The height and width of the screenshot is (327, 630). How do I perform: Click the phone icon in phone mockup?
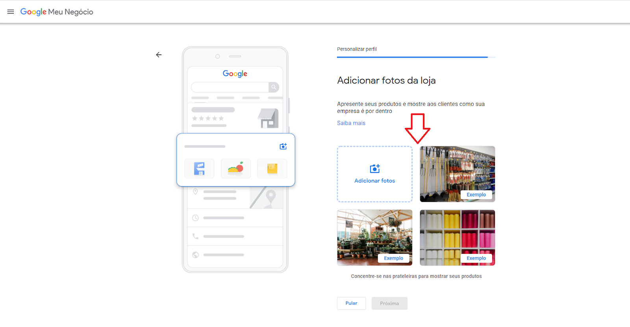click(195, 236)
